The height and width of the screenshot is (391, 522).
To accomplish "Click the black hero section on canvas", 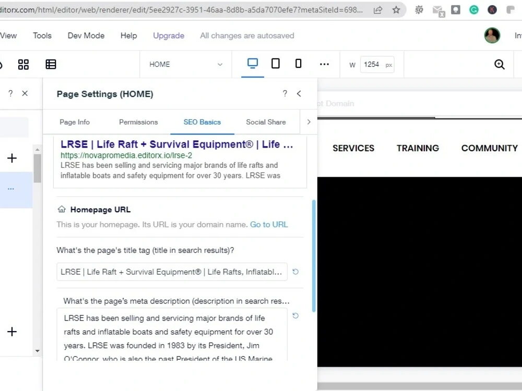I will point(420,272).
